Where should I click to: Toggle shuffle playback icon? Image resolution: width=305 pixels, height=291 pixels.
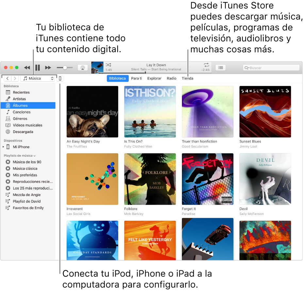point(108,65)
